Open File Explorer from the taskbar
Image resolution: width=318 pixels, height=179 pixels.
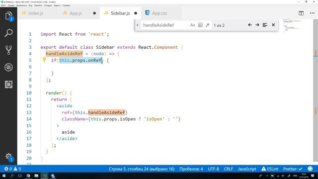(x=36, y=176)
